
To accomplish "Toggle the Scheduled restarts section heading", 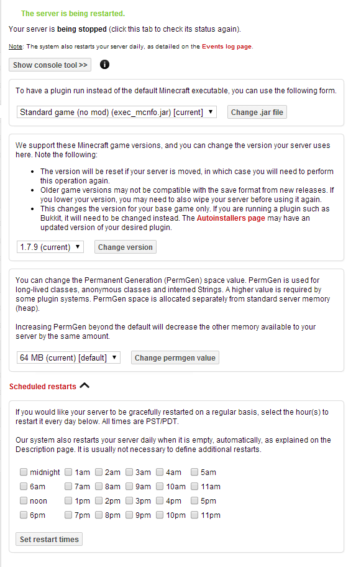I will click(x=43, y=386).
